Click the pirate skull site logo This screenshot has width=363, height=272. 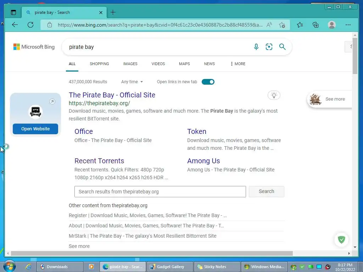(35, 112)
